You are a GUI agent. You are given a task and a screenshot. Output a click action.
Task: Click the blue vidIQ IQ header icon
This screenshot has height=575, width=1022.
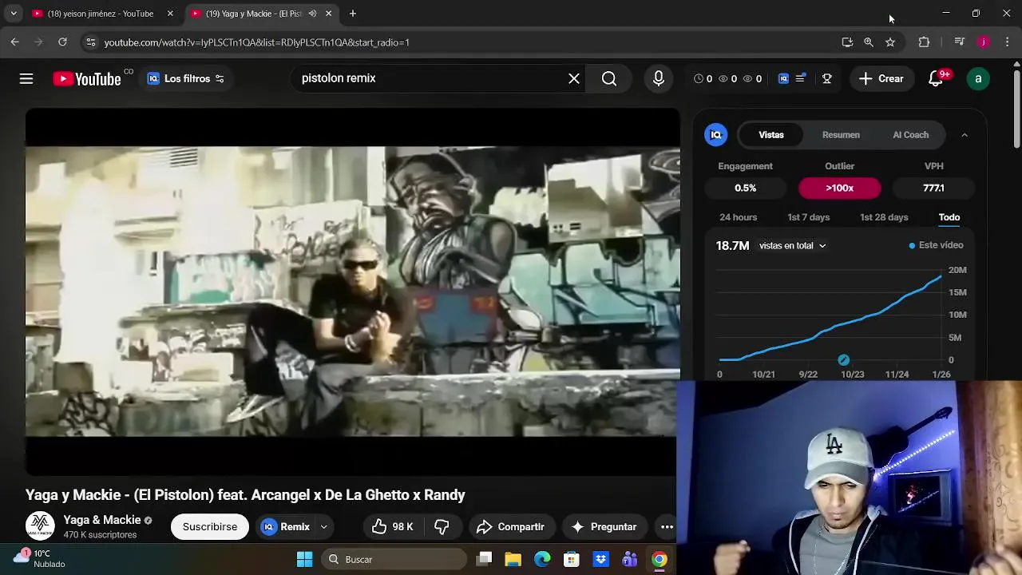783,78
